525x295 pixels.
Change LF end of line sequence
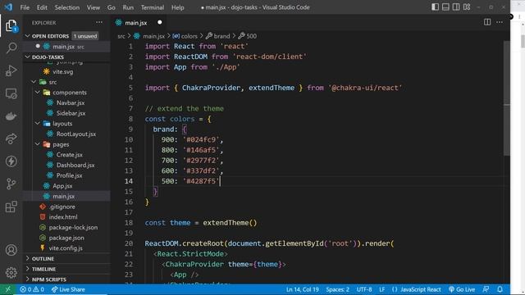pyautogui.click(x=381, y=289)
